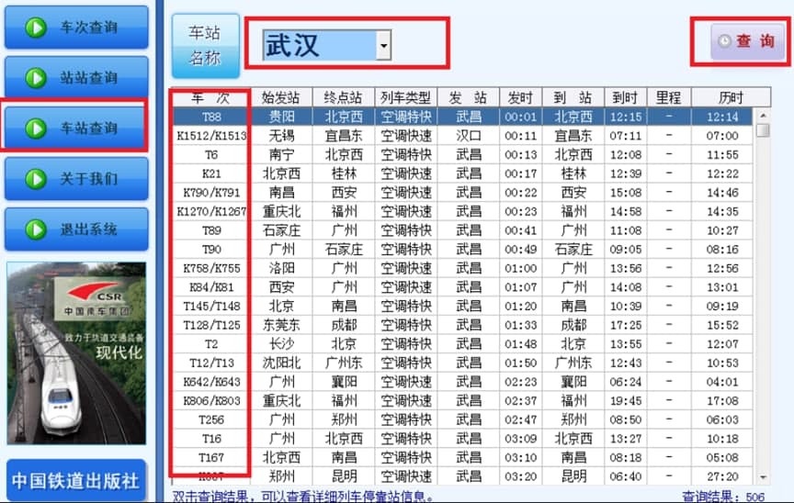Select train T167 row
Viewport: 794px width, 503px height.
[x=462, y=458]
